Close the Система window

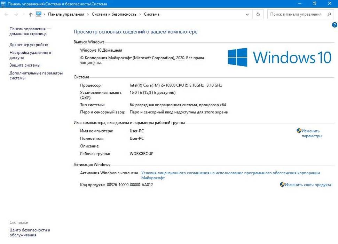pyautogui.click(x=330, y=4)
